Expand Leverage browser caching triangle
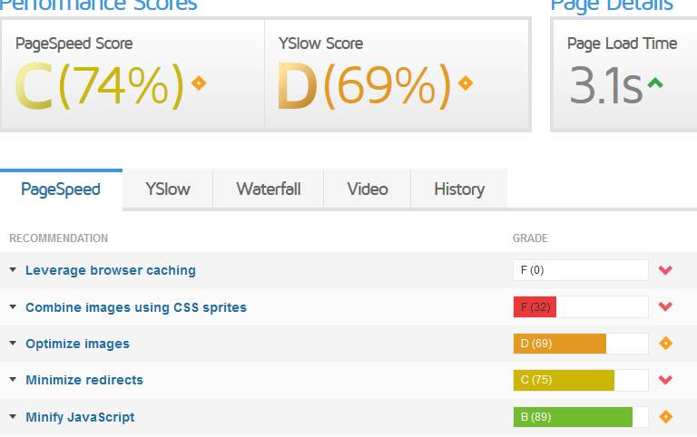This screenshot has height=437, width=697. click(13, 270)
